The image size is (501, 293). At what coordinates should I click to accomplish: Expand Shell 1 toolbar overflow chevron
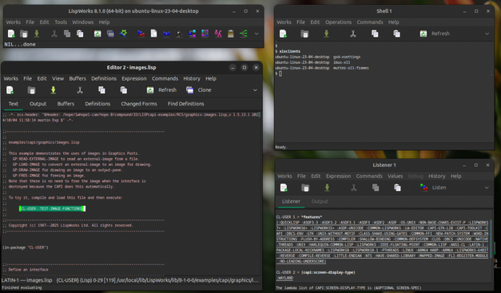pyautogui.click(x=487, y=34)
